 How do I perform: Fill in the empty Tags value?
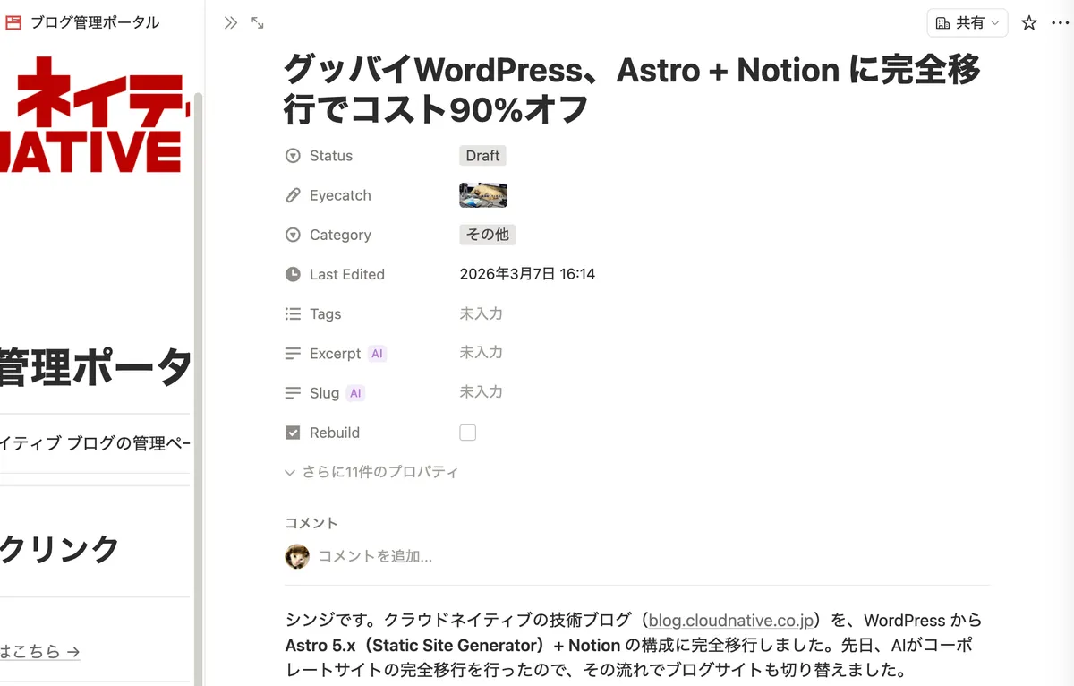click(x=482, y=313)
